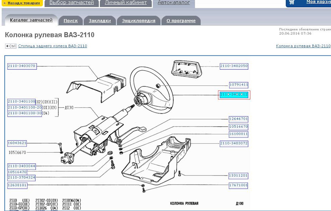The image size is (331, 211).
Task: Go to Ступица заднего колеса ВАЗ-2110 link
Action: tap(52, 46)
